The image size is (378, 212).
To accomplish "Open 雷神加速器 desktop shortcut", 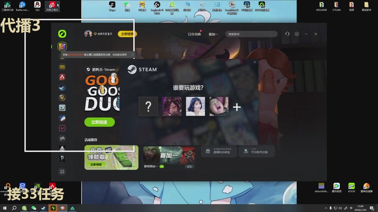I will (366, 188).
